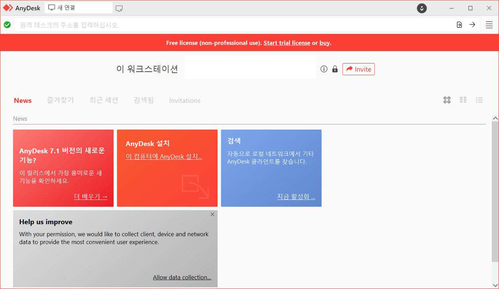Viewport: 499px width, 289px height.
Task: Switch to list view icon
Action: coord(480,100)
